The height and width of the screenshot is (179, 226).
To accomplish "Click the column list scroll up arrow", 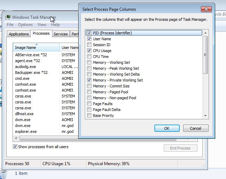I will coord(205,33).
